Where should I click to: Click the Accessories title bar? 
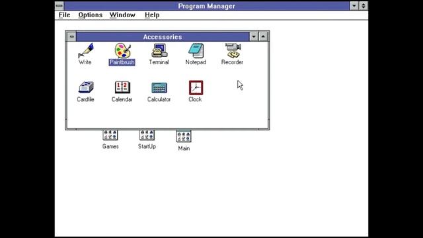(163, 37)
